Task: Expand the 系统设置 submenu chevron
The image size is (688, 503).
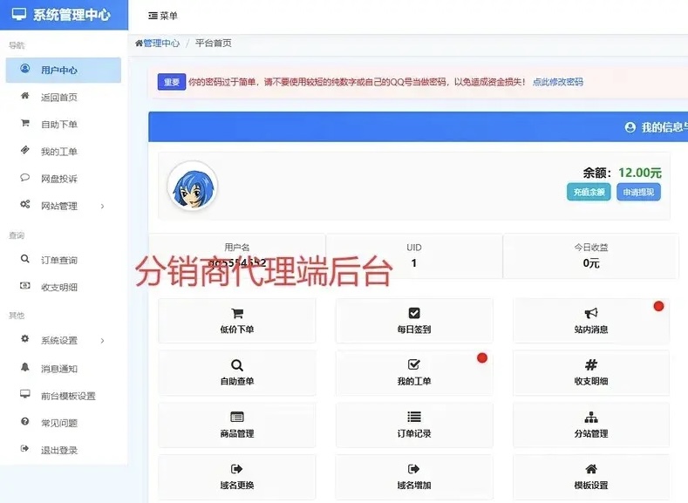Action: point(102,341)
